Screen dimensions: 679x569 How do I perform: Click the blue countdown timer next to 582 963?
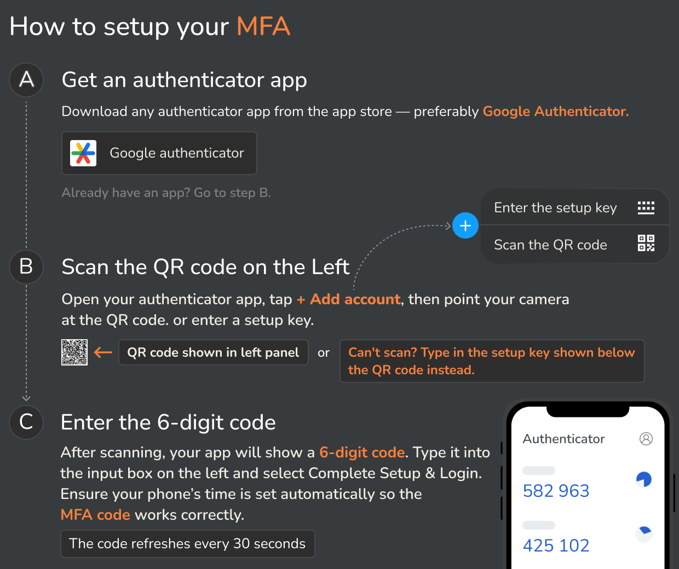coord(644,479)
